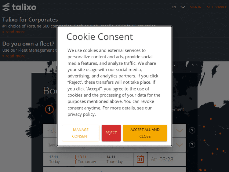Click Accept All and Close button

coord(145,133)
